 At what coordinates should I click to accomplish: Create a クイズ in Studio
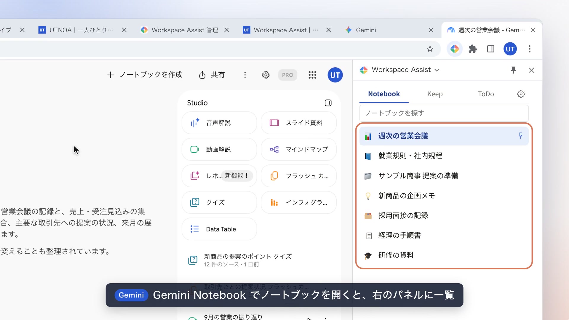point(219,202)
